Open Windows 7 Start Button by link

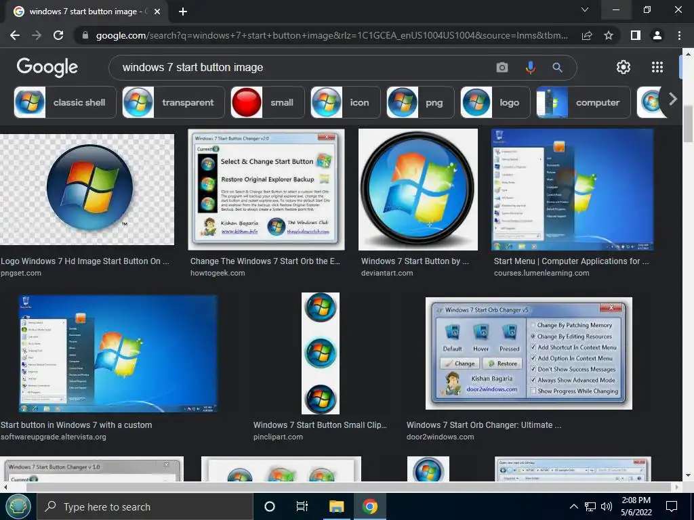pyautogui.click(x=415, y=261)
